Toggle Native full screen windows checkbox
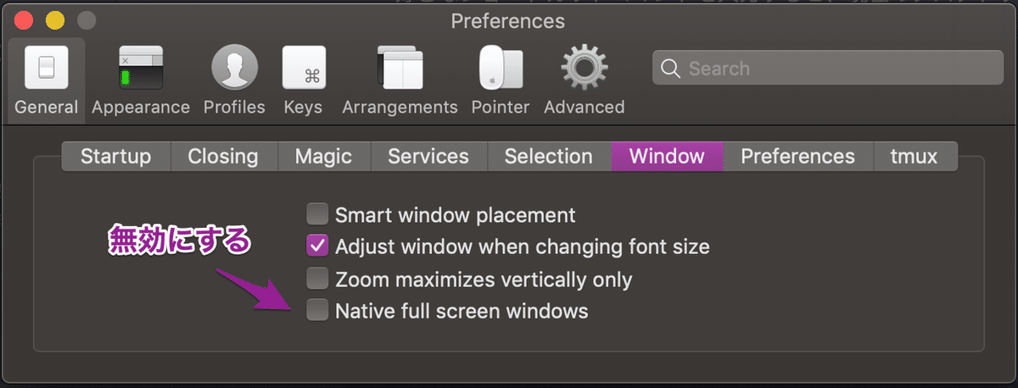Screen dimensions: 1018x388 (x=317, y=311)
